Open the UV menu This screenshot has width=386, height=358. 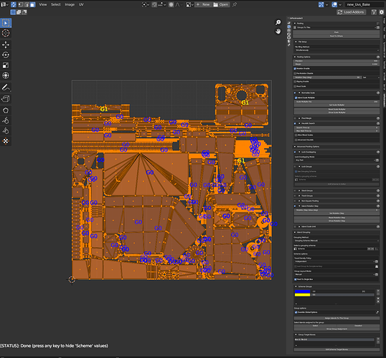tap(81, 4)
